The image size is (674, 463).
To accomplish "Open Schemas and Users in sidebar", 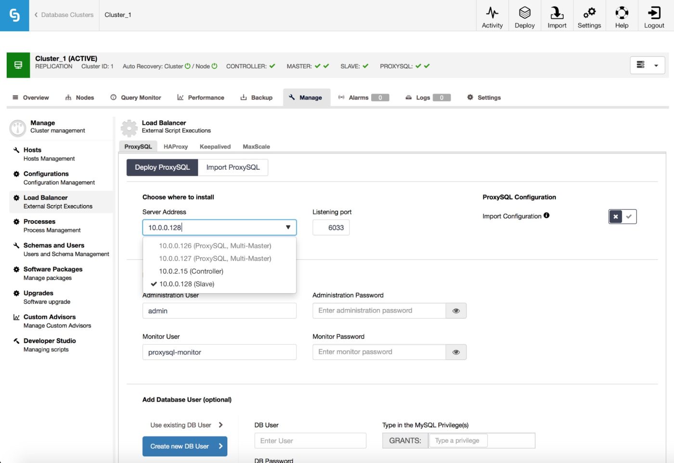I will point(54,246).
